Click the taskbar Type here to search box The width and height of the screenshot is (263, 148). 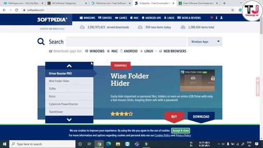click(42, 144)
